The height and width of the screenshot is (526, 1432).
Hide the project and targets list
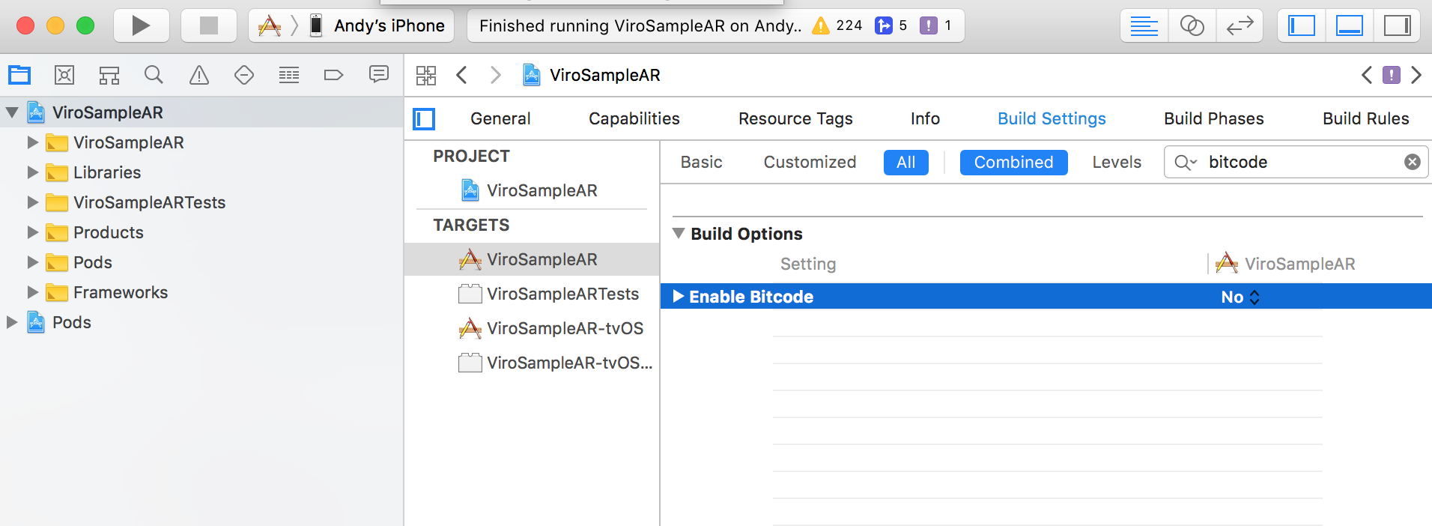tap(424, 118)
